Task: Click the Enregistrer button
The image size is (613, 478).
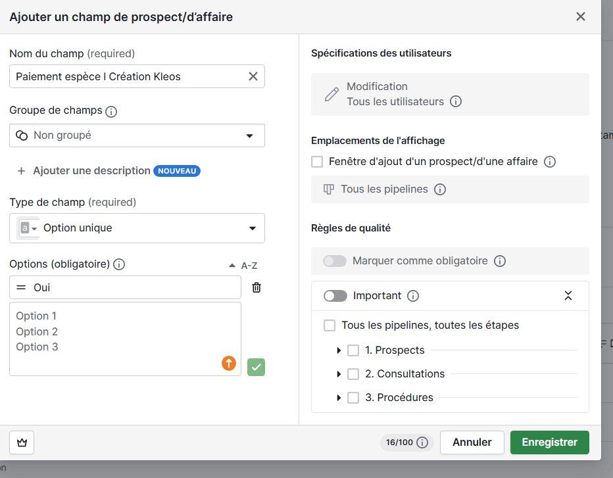Action: click(549, 442)
